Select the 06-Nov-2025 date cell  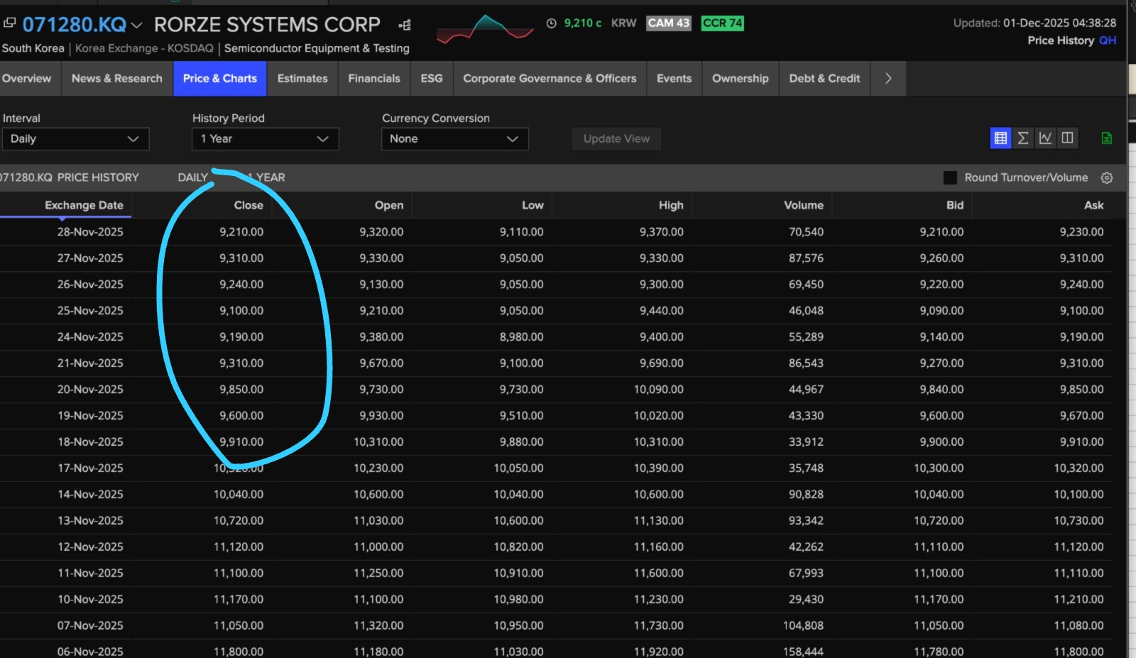[x=90, y=651]
